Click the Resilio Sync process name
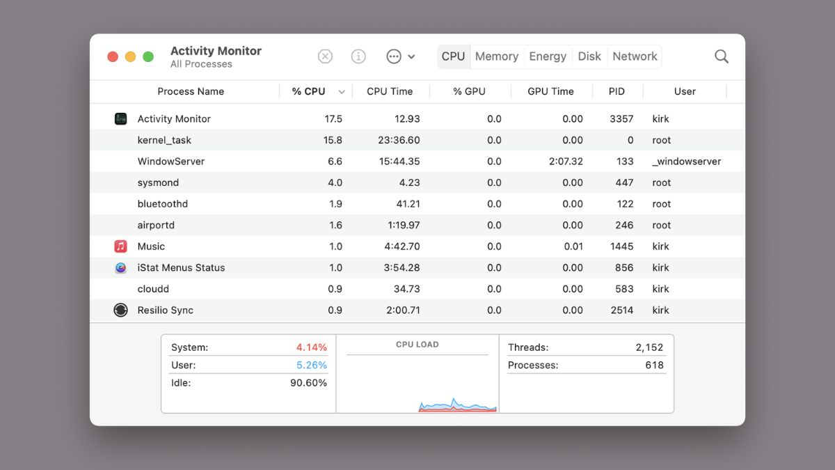Image resolution: width=835 pixels, height=470 pixels. tap(166, 310)
